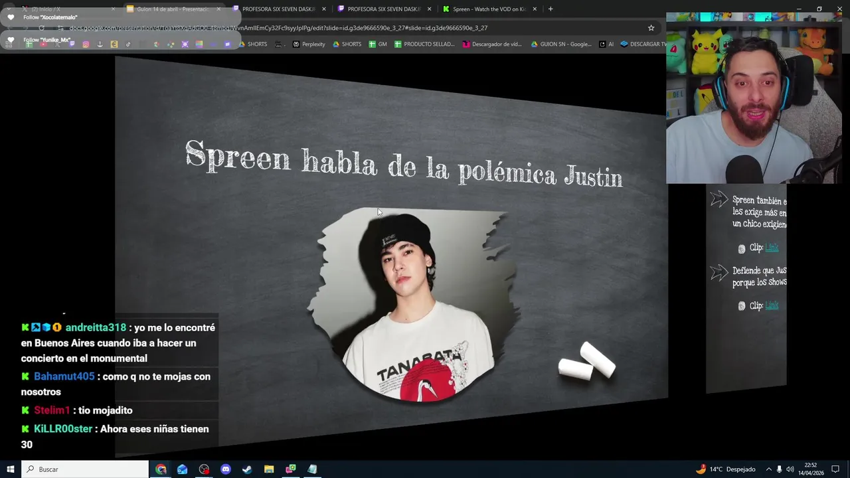The height and width of the screenshot is (478, 850).
Task: Click the Buscar taskbar search box
Action: [x=85, y=469]
